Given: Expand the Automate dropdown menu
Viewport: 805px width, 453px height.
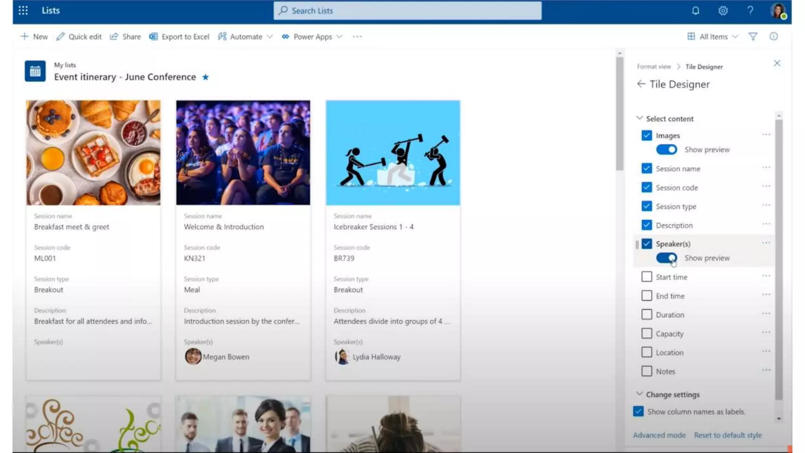Looking at the screenshot, I should click(246, 37).
